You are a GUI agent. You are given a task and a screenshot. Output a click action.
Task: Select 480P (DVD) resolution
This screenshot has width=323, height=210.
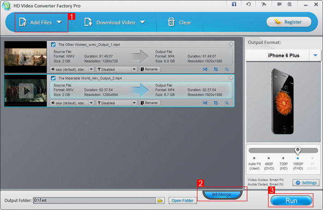pos(269,164)
